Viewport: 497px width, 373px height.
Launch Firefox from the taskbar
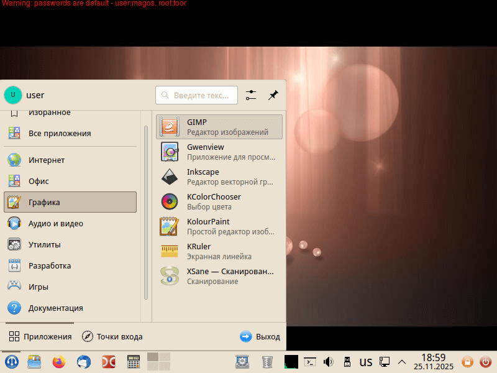point(58,361)
